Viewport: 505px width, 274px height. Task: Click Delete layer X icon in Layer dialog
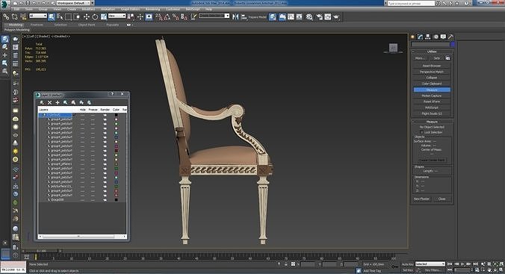coord(49,102)
